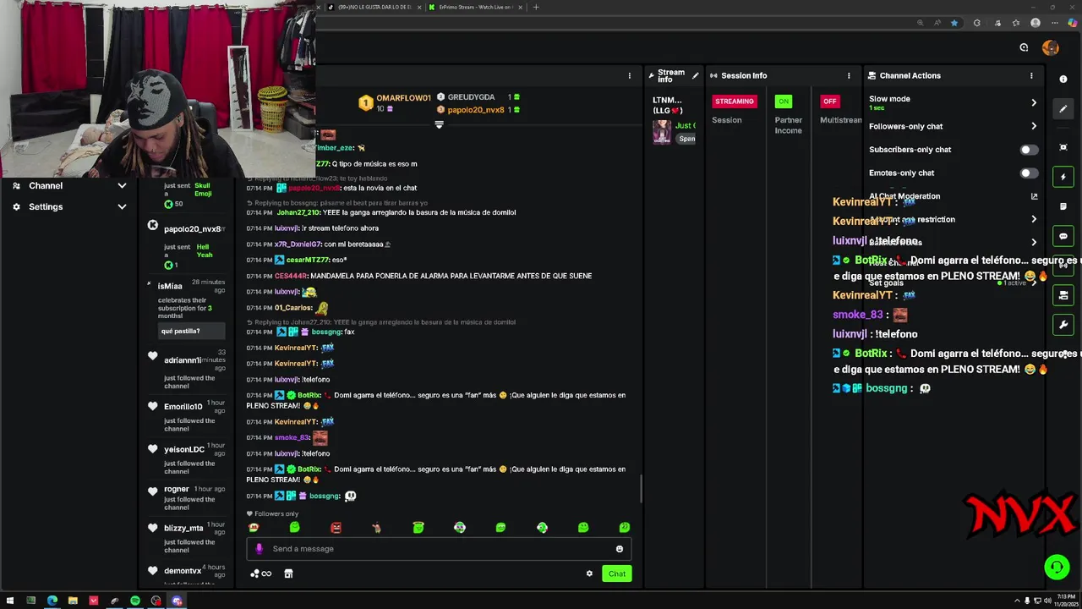
Task: Open Spotify from the taskbar
Action: point(135,601)
